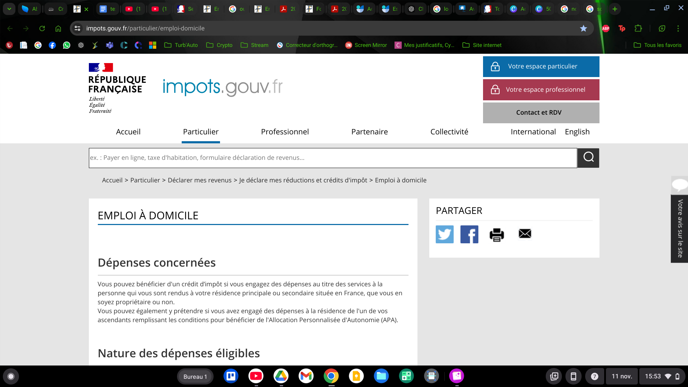Click the printer icon to print

click(497, 235)
